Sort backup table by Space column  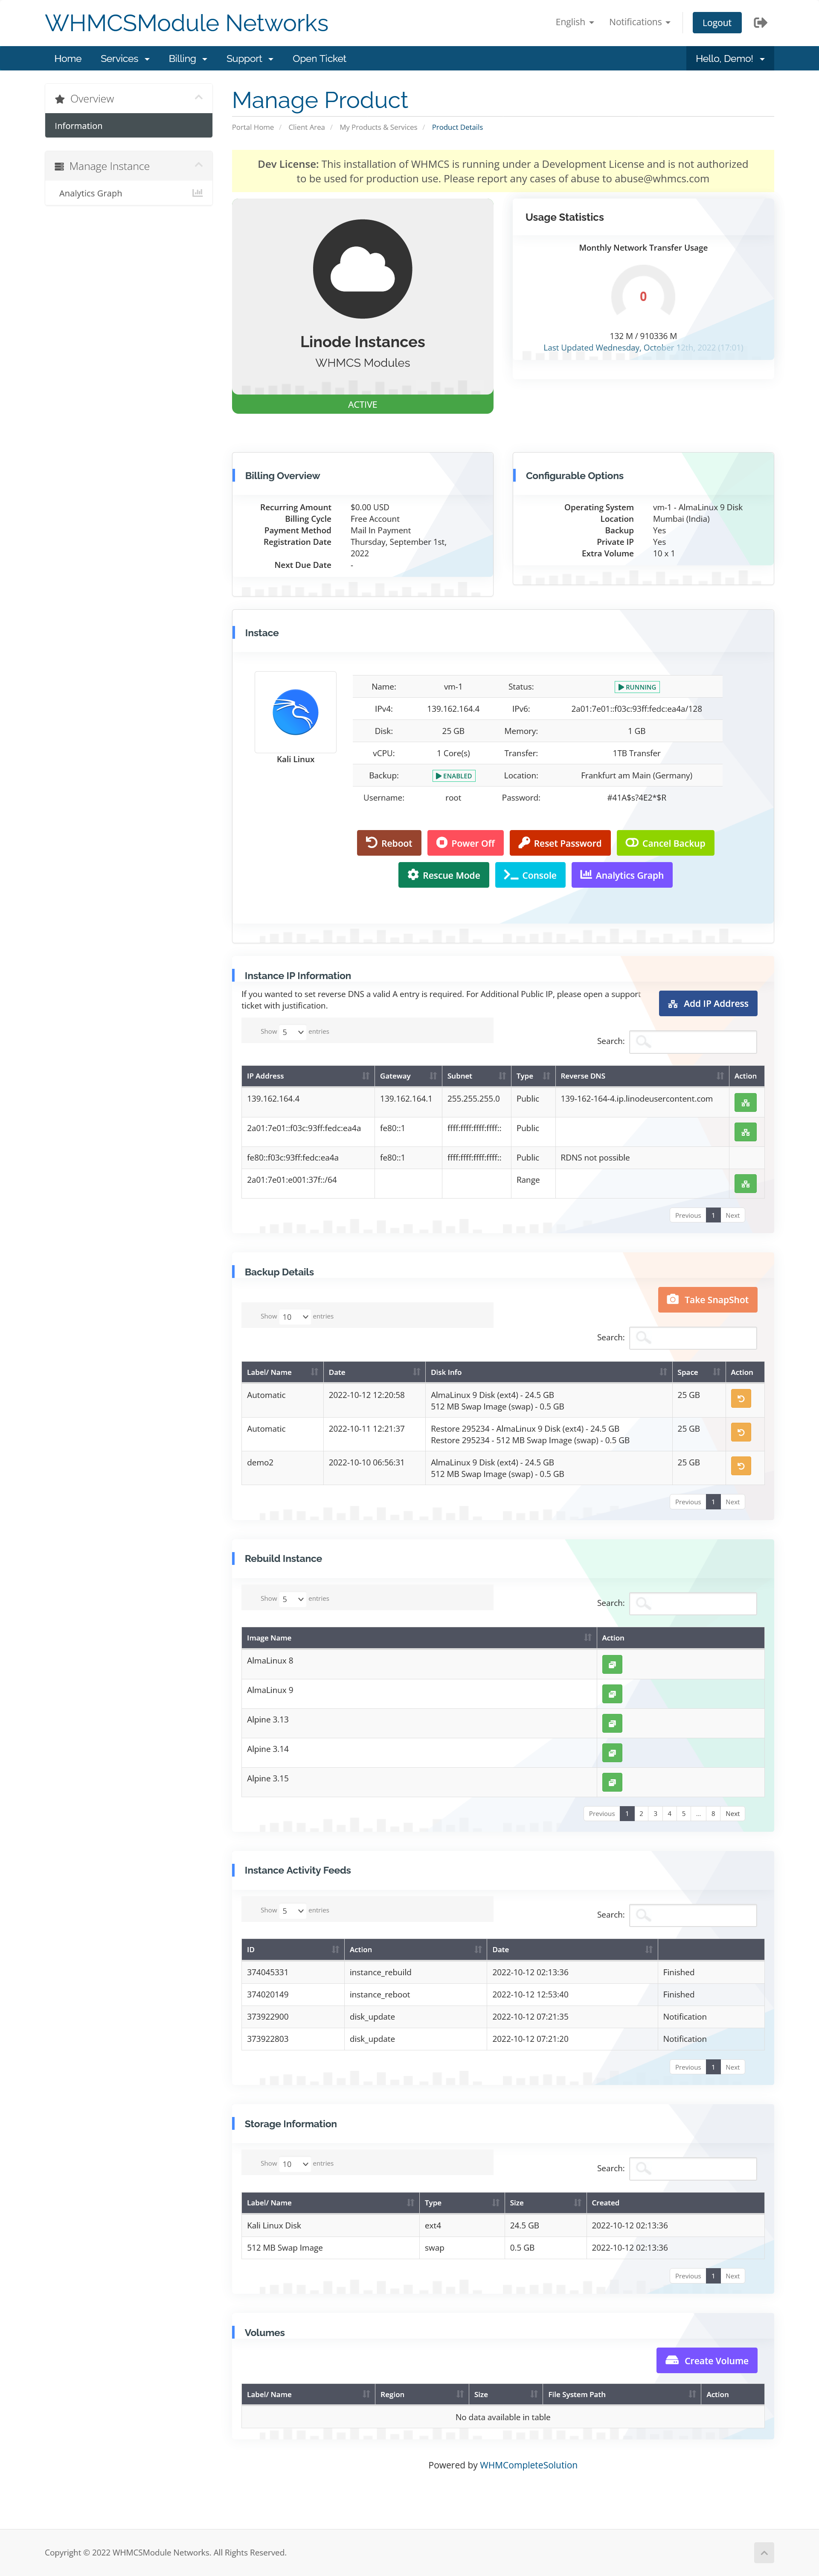[698, 1372]
